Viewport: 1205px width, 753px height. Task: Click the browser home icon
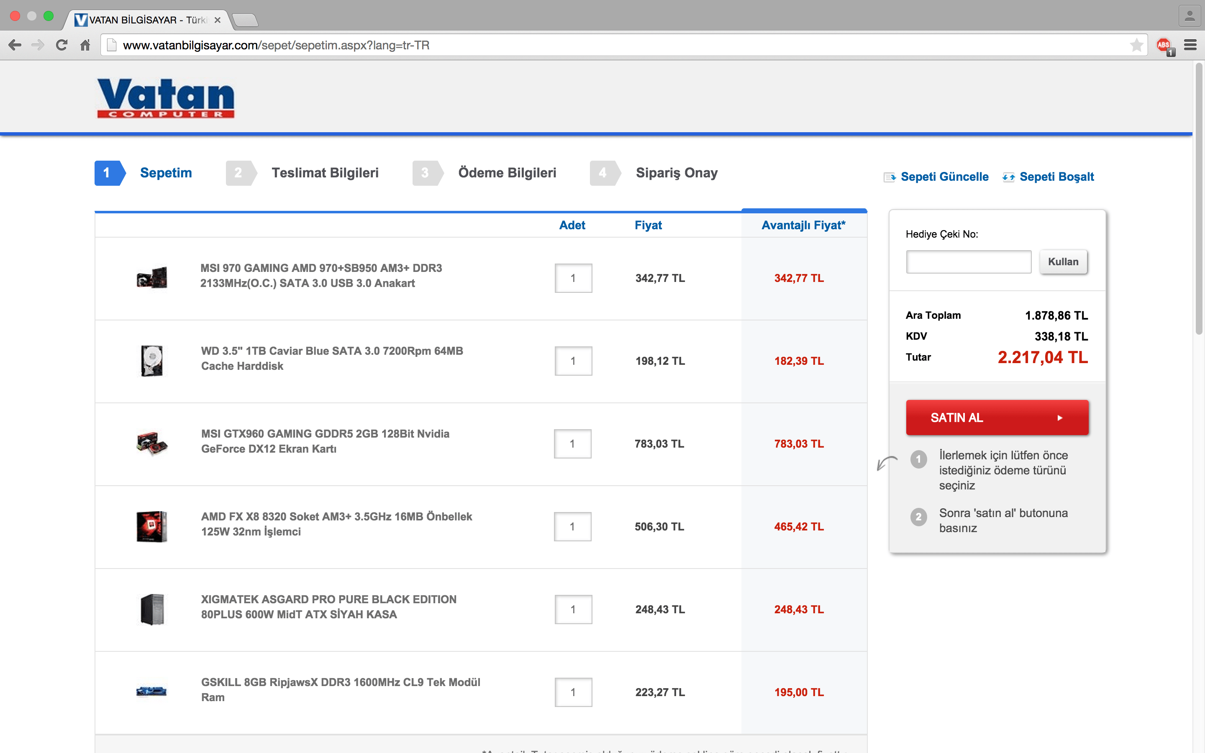click(85, 45)
